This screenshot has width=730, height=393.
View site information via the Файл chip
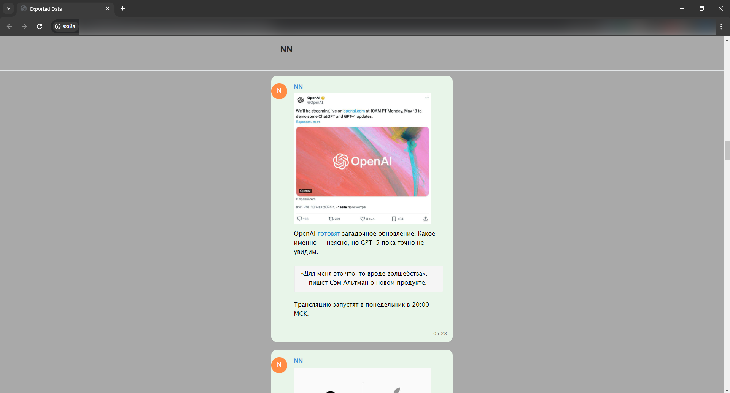pos(65,26)
